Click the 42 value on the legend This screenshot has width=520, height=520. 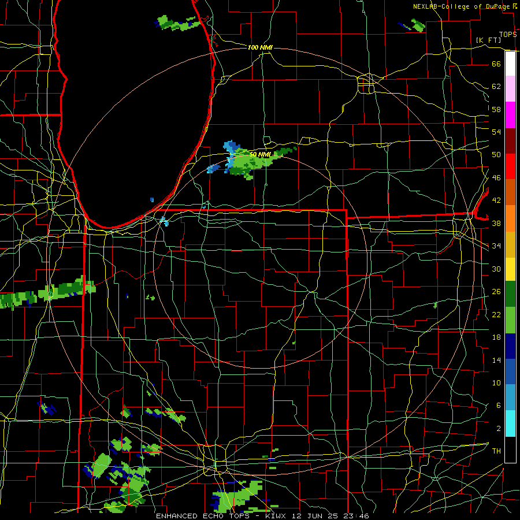click(496, 200)
